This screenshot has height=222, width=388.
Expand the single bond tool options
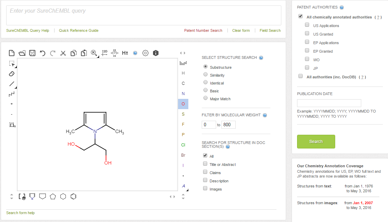coord(15,87)
